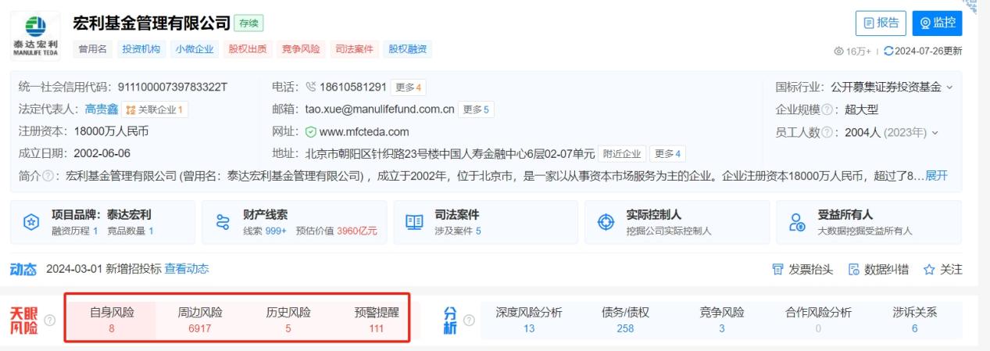Click help icon beside 天眼风险
This screenshot has width=990, height=351.
[50, 321]
